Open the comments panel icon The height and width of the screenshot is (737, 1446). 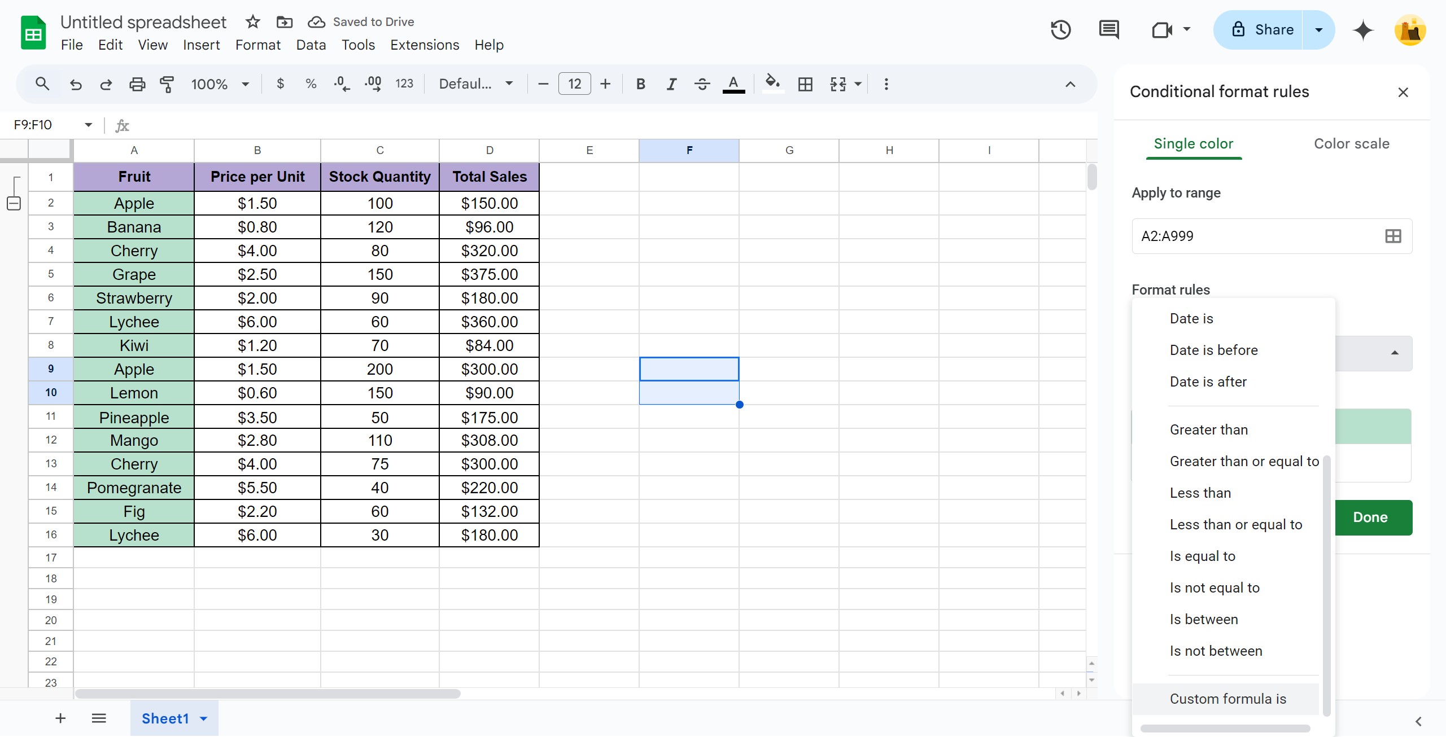tap(1109, 30)
